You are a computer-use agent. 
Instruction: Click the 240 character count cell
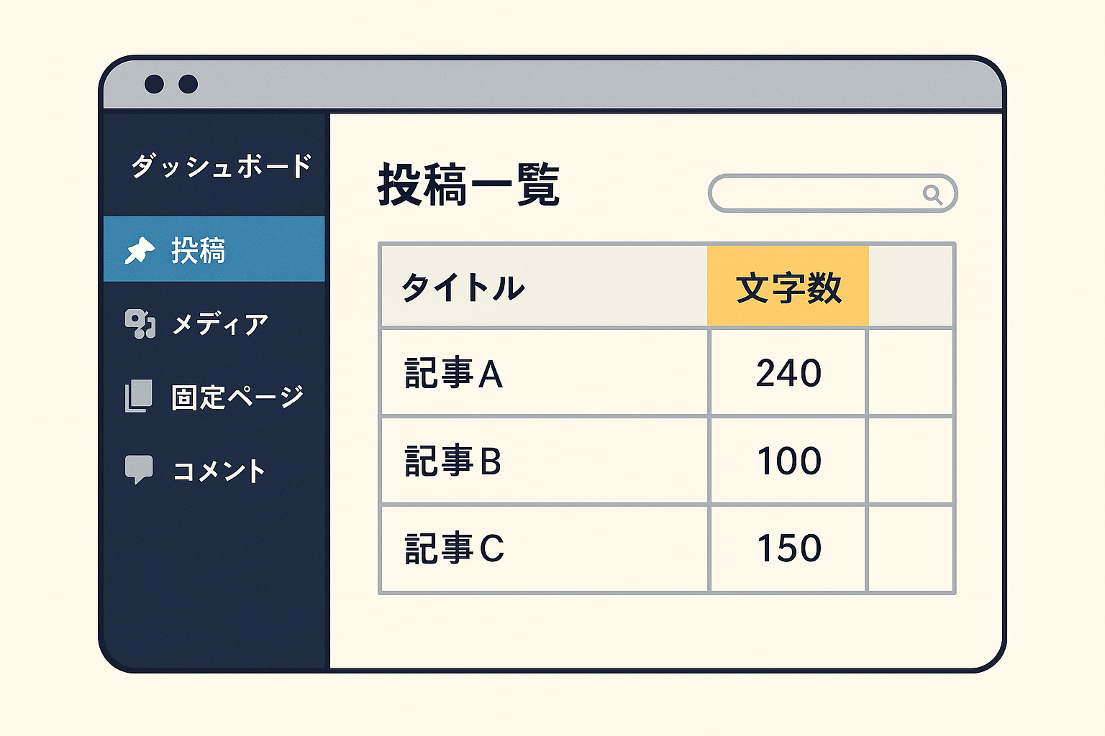pyautogui.click(x=788, y=373)
